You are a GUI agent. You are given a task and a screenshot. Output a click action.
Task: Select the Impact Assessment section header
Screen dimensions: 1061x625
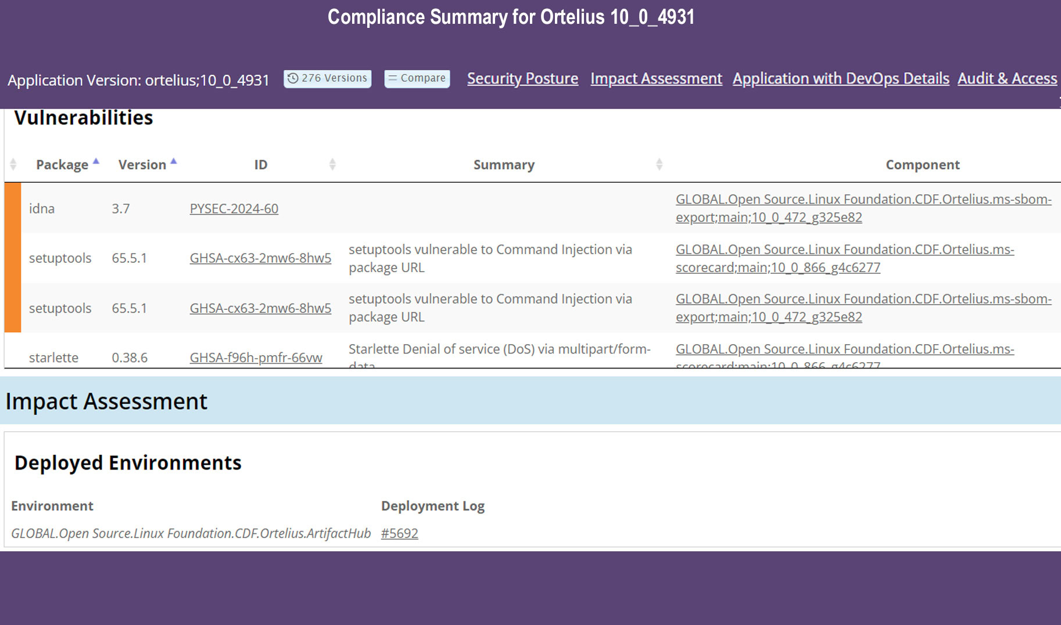coord(106,401)
